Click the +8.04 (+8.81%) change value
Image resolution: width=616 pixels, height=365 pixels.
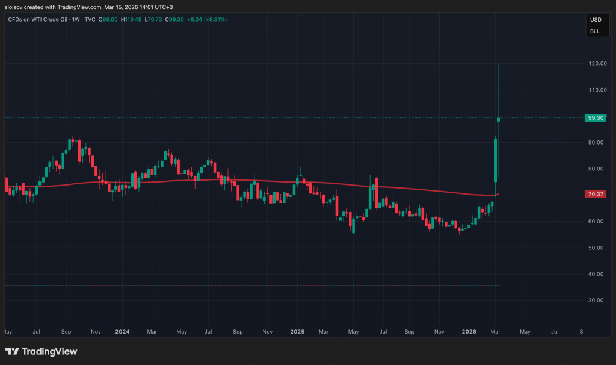click(x=207, y=19)
